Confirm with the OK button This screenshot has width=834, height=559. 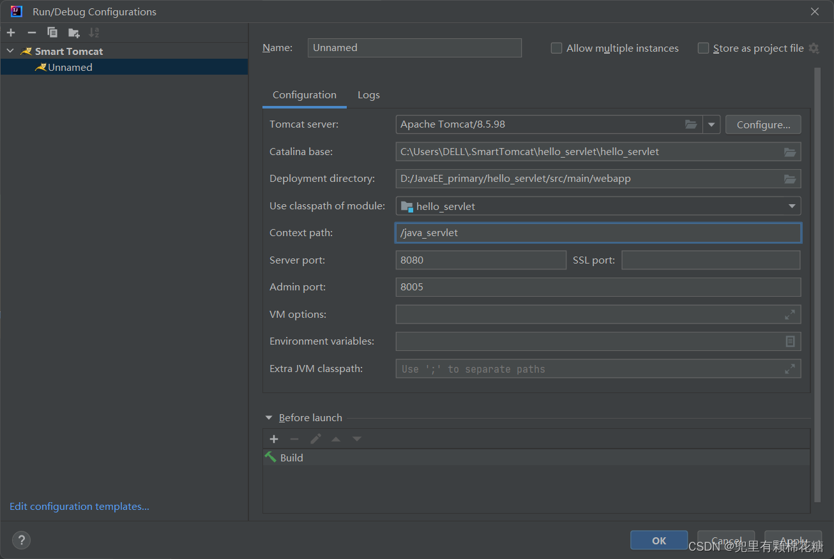click(659, 540)
